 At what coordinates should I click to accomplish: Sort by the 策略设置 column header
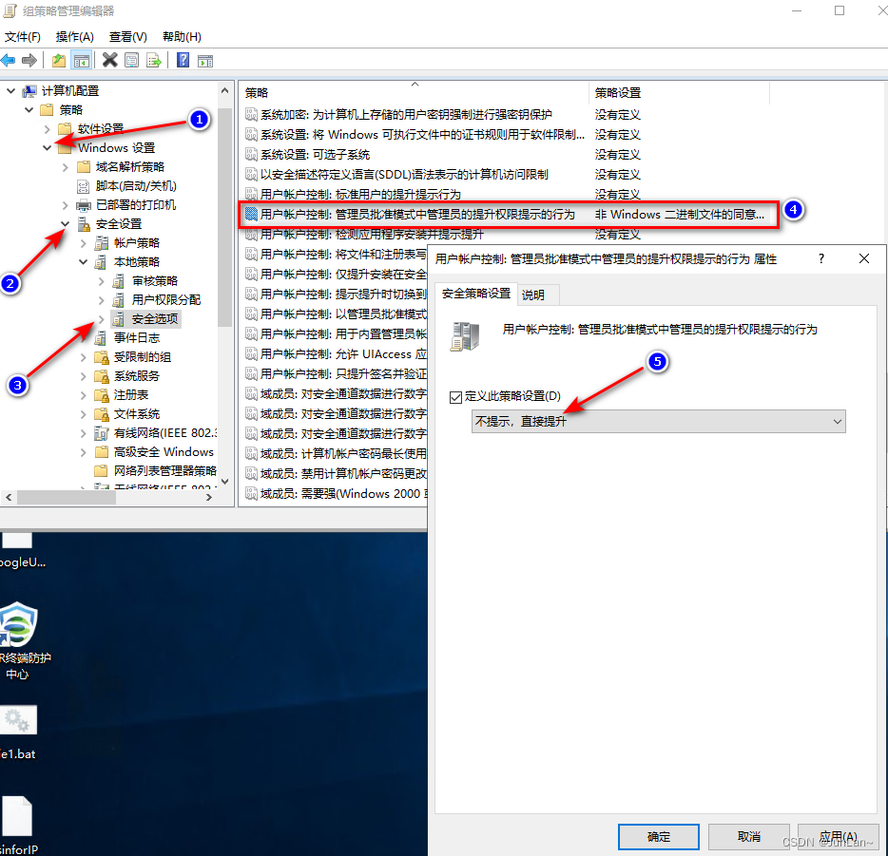point(680,93)
